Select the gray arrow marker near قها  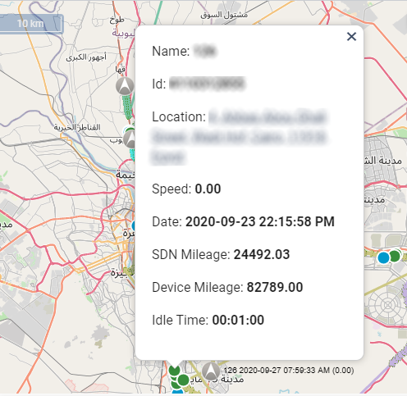coord(125,86)
